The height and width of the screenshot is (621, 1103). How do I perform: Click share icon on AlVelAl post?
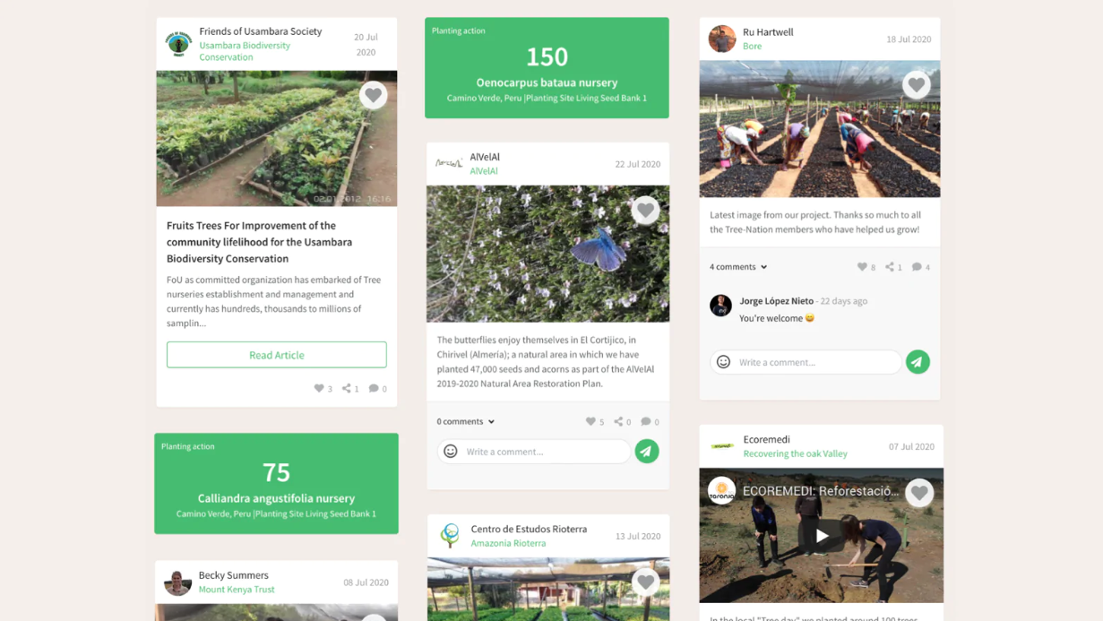point(617,421)
